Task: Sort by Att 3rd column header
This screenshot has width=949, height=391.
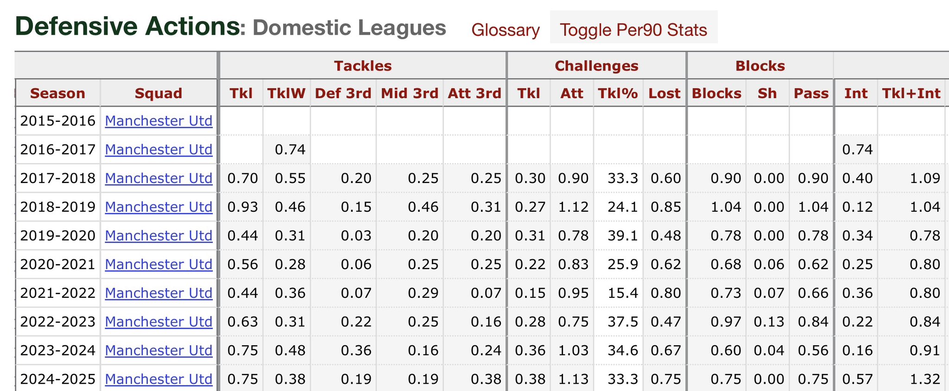Action: point(474,93)
